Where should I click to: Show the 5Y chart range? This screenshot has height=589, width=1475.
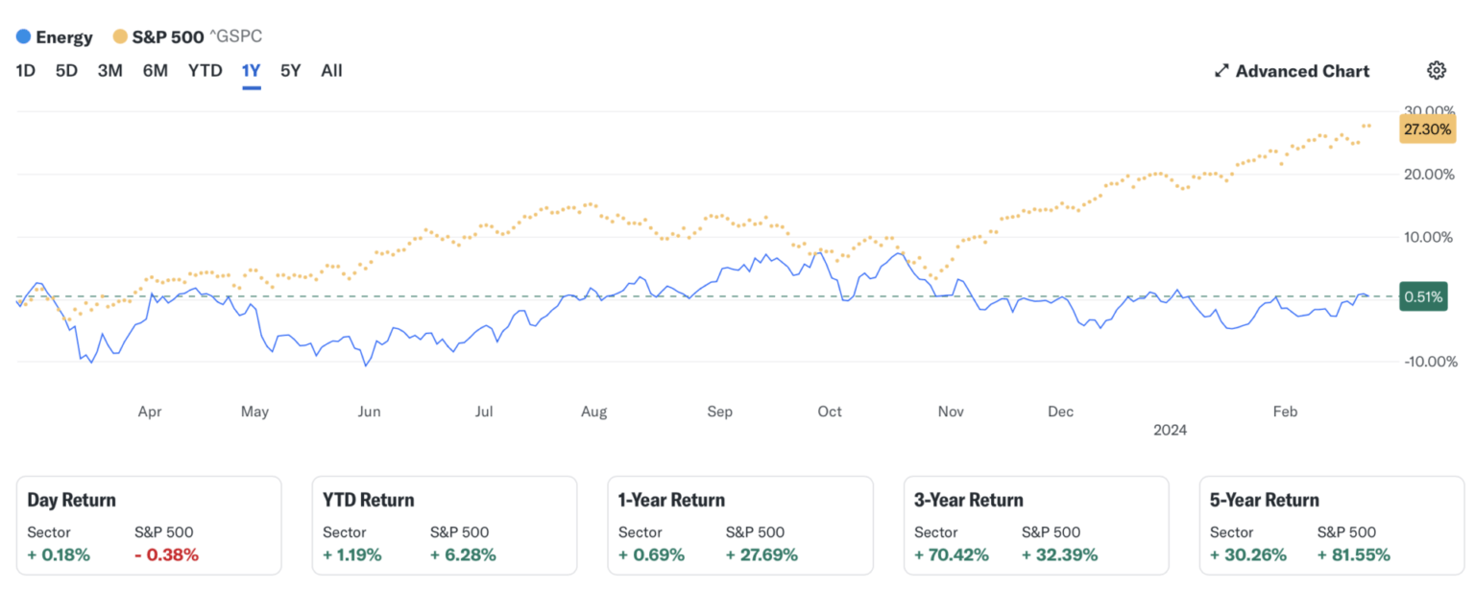(291, 71)
